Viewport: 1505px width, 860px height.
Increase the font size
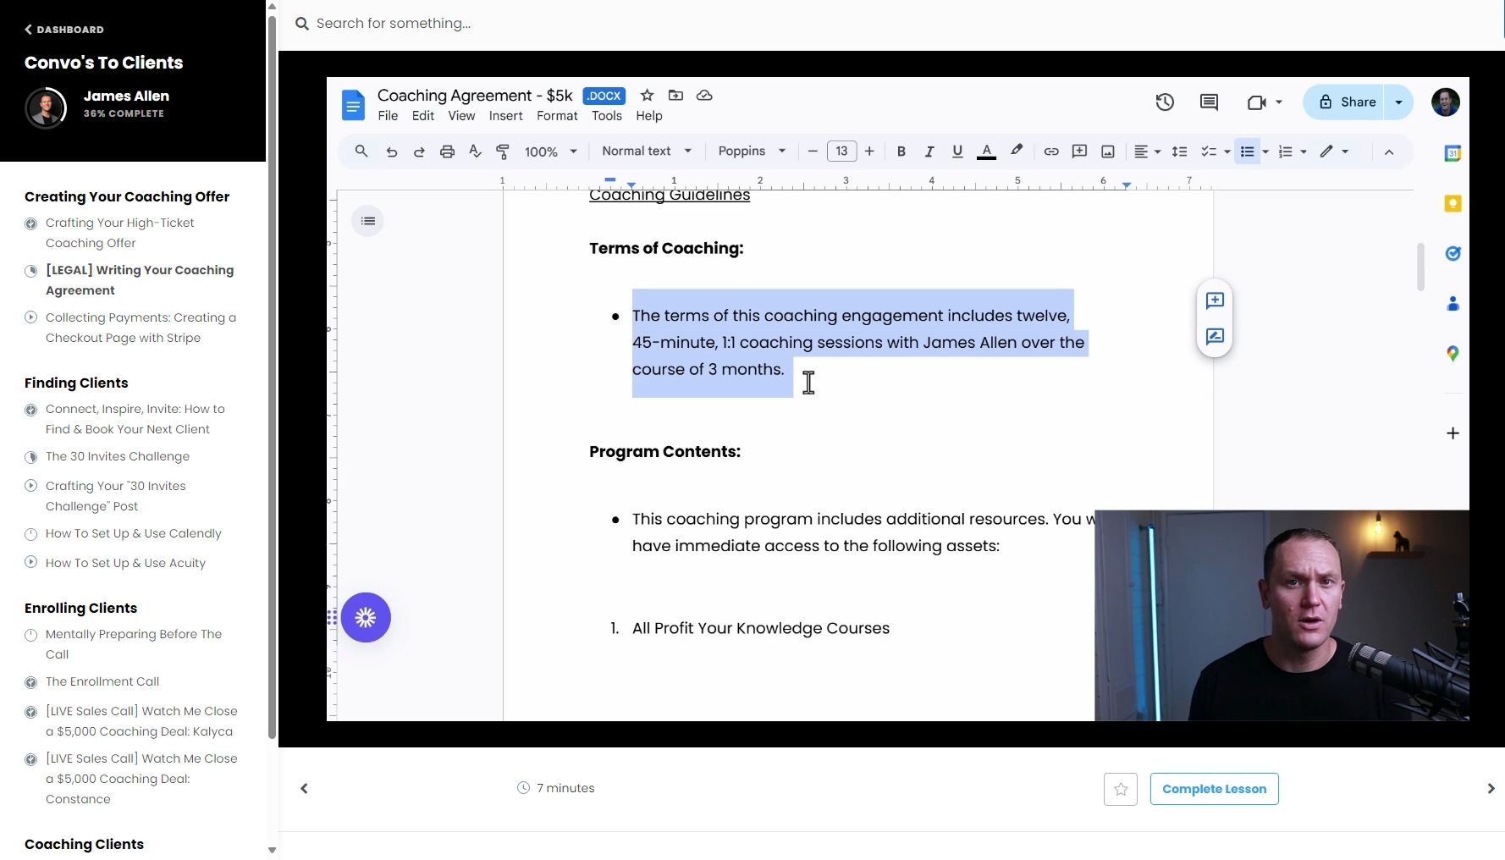869,152
